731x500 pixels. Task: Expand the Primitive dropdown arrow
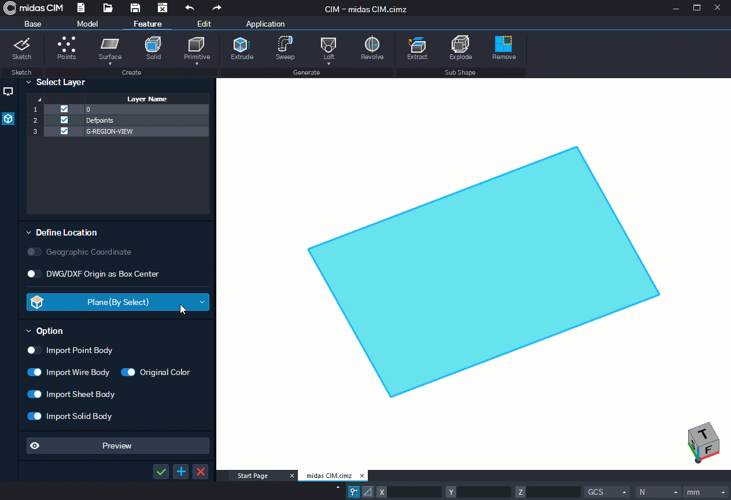[197, 64]
